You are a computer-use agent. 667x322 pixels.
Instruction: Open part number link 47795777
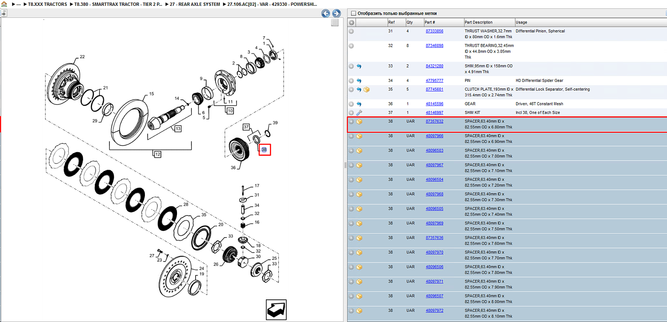(x=434, y=80)
